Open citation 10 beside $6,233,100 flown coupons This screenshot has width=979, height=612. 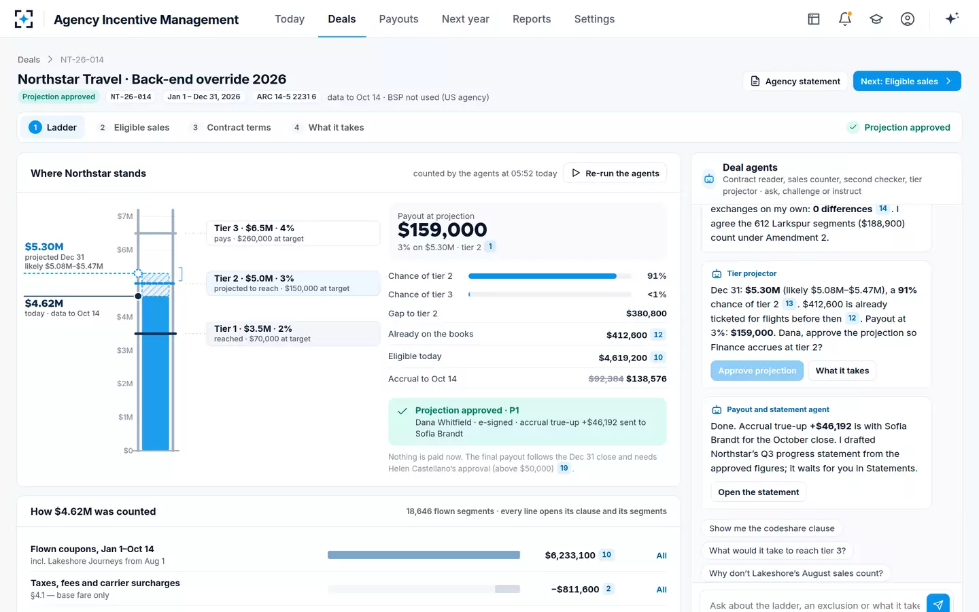(x=606, y=555)
